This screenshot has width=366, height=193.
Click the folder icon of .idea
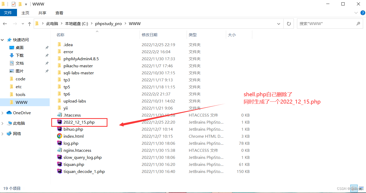59,44
